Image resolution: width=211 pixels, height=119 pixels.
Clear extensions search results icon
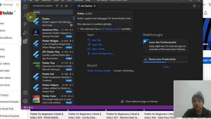pos(66,6)
